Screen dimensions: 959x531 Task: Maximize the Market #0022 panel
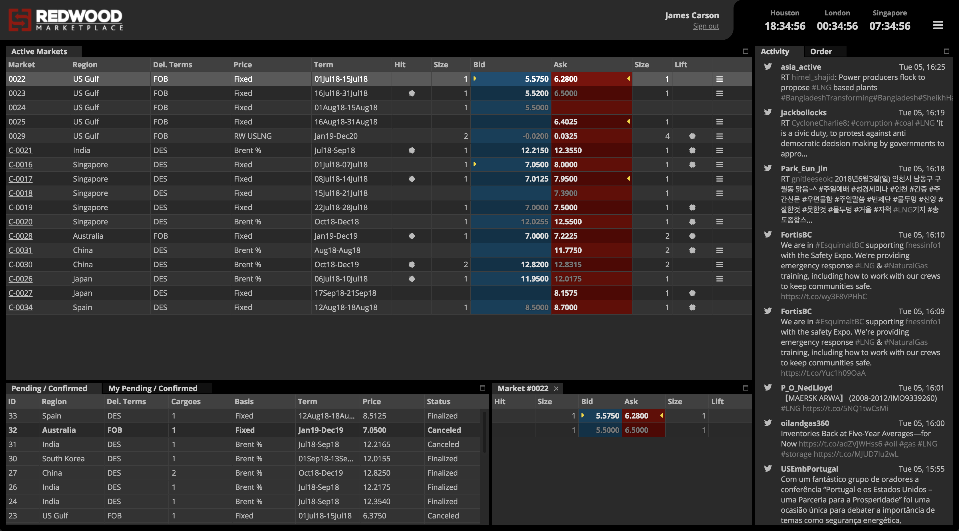coord(745,388)
